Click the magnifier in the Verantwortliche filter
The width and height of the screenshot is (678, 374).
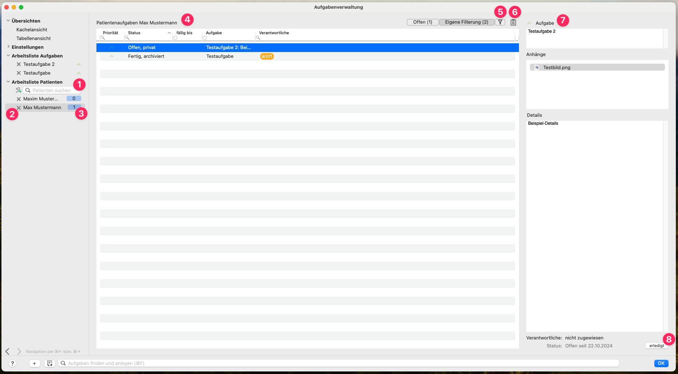258,38
